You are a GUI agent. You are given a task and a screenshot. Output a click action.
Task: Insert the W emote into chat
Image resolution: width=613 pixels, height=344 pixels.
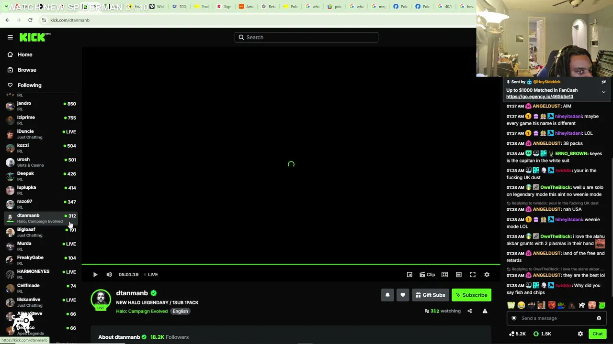511,305
